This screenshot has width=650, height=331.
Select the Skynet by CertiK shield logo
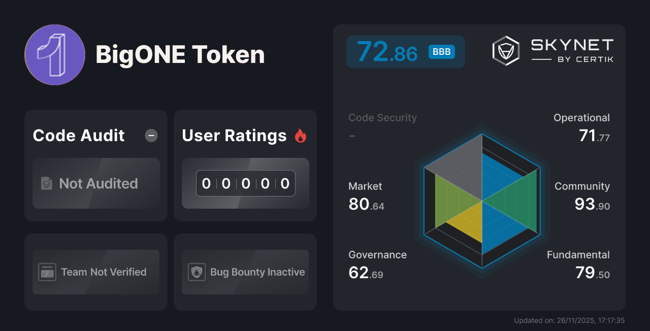click(x=505, y=50)
